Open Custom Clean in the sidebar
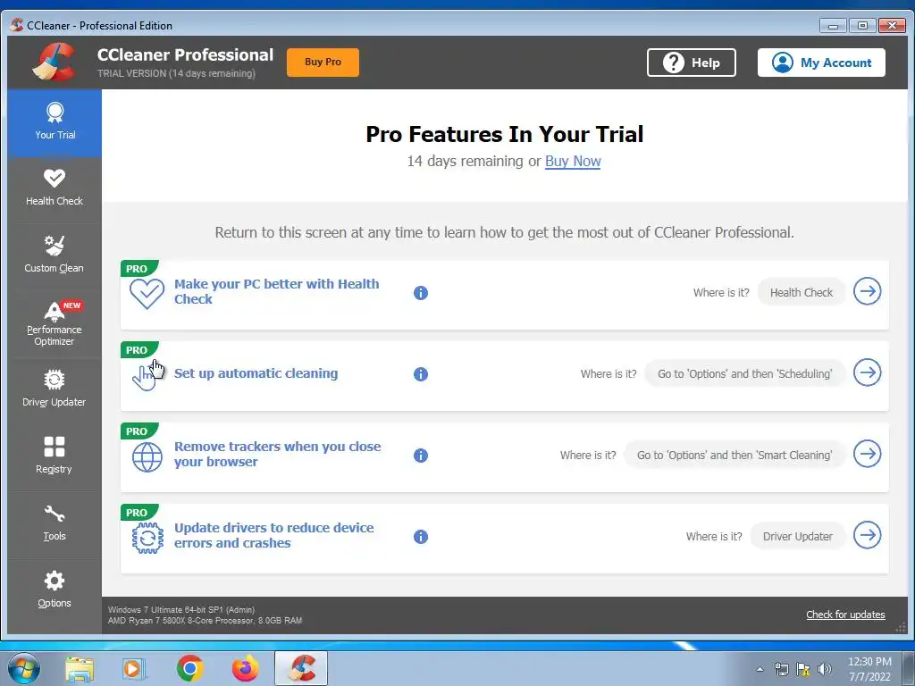 coord(55,255)
